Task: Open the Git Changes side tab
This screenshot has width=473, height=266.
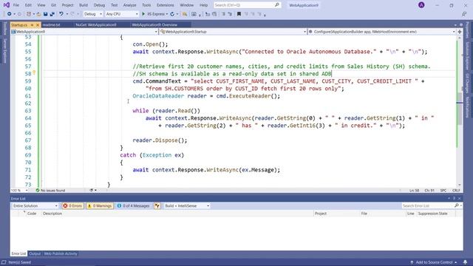Action: click(x=467, y=83)
